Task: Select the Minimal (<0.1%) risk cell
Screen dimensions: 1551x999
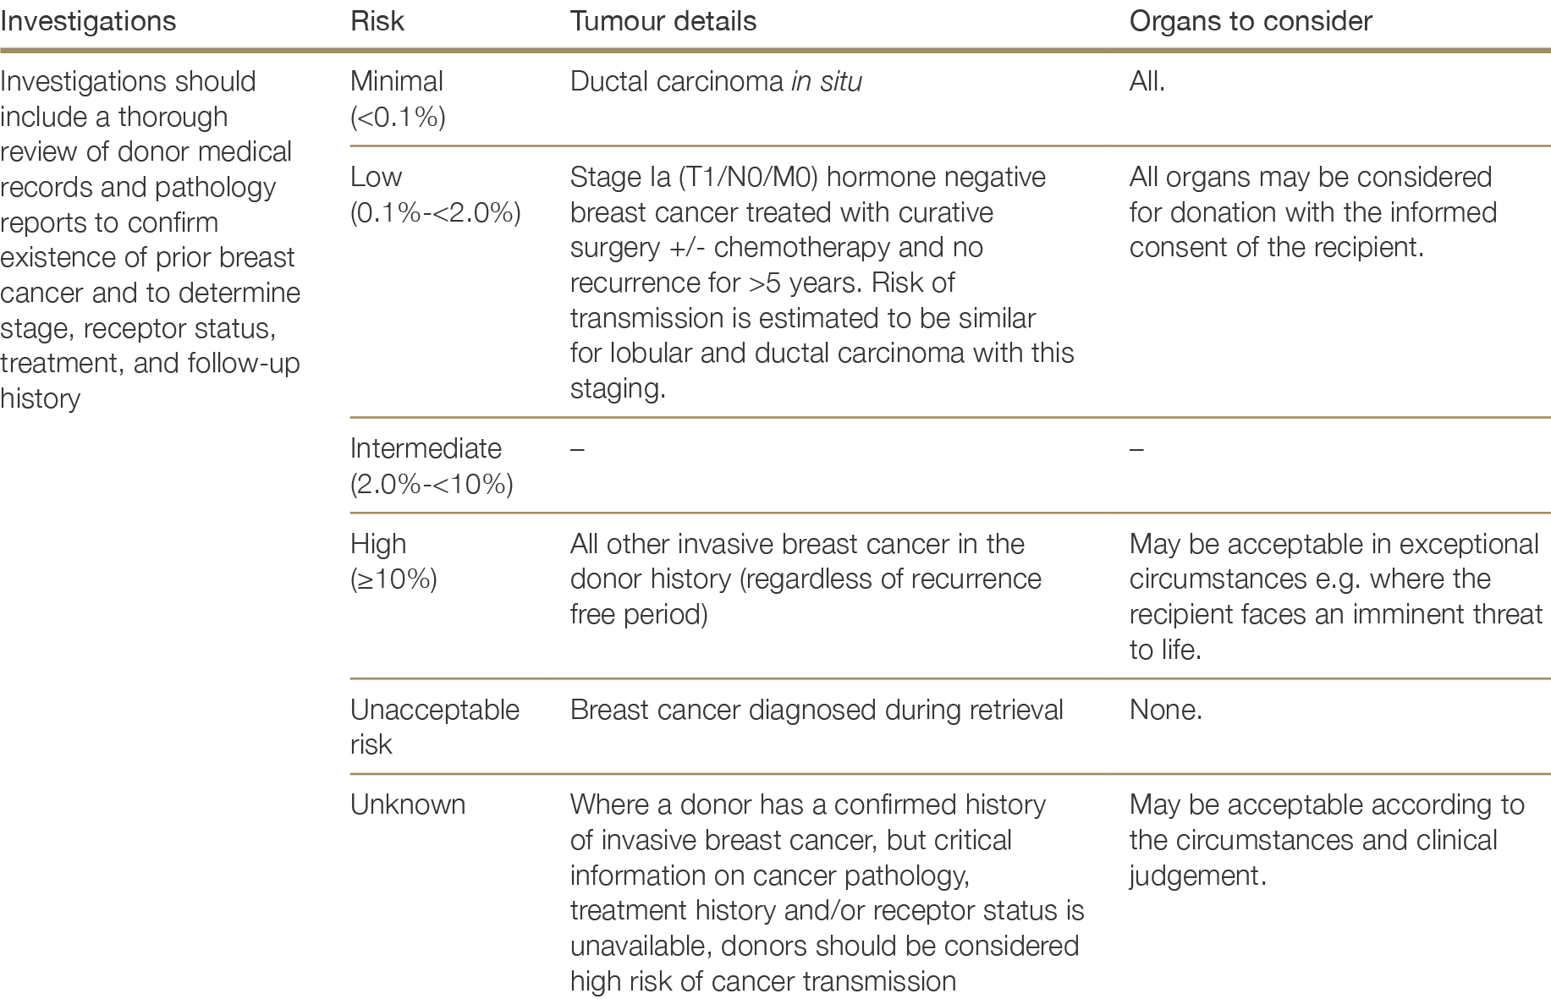Action: [398, 99]
